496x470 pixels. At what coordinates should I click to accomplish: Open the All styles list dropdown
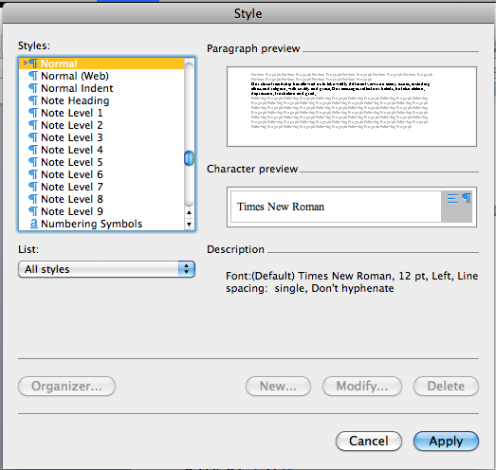(x=106, y=269)
